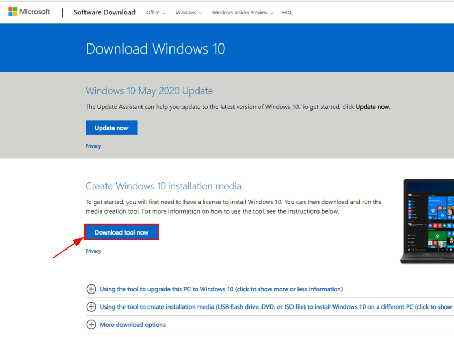Open Privacy link under Update now
This screenshot has height=337, width=454.
tap(93, 146)
